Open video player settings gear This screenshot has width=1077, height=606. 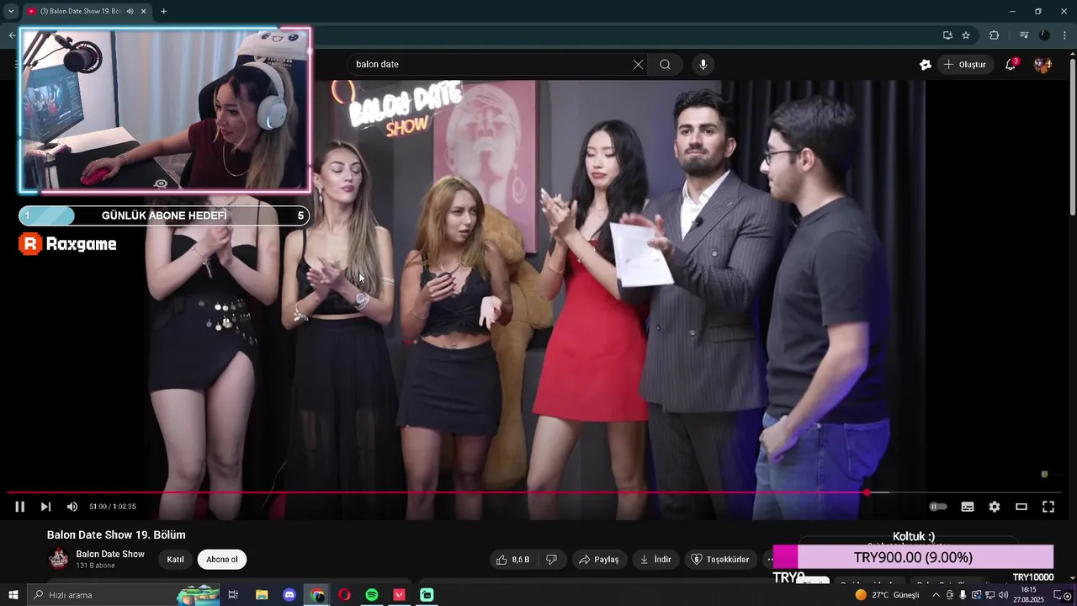(995, 507)
